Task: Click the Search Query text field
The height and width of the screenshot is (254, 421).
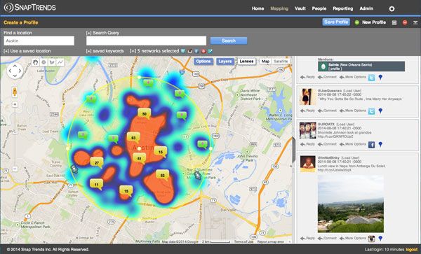Action: coord(147,41)
